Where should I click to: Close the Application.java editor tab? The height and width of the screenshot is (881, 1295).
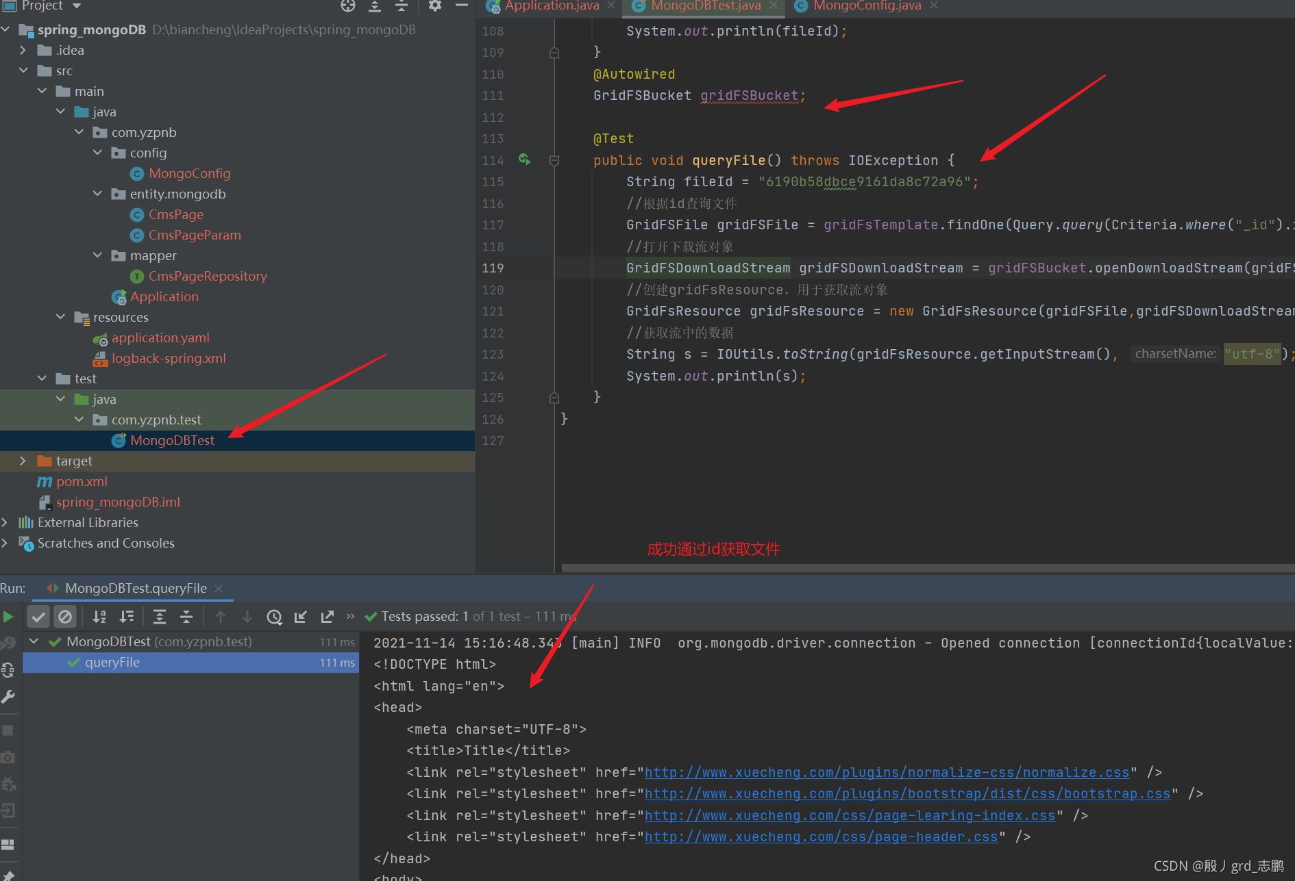pos(611,6)
